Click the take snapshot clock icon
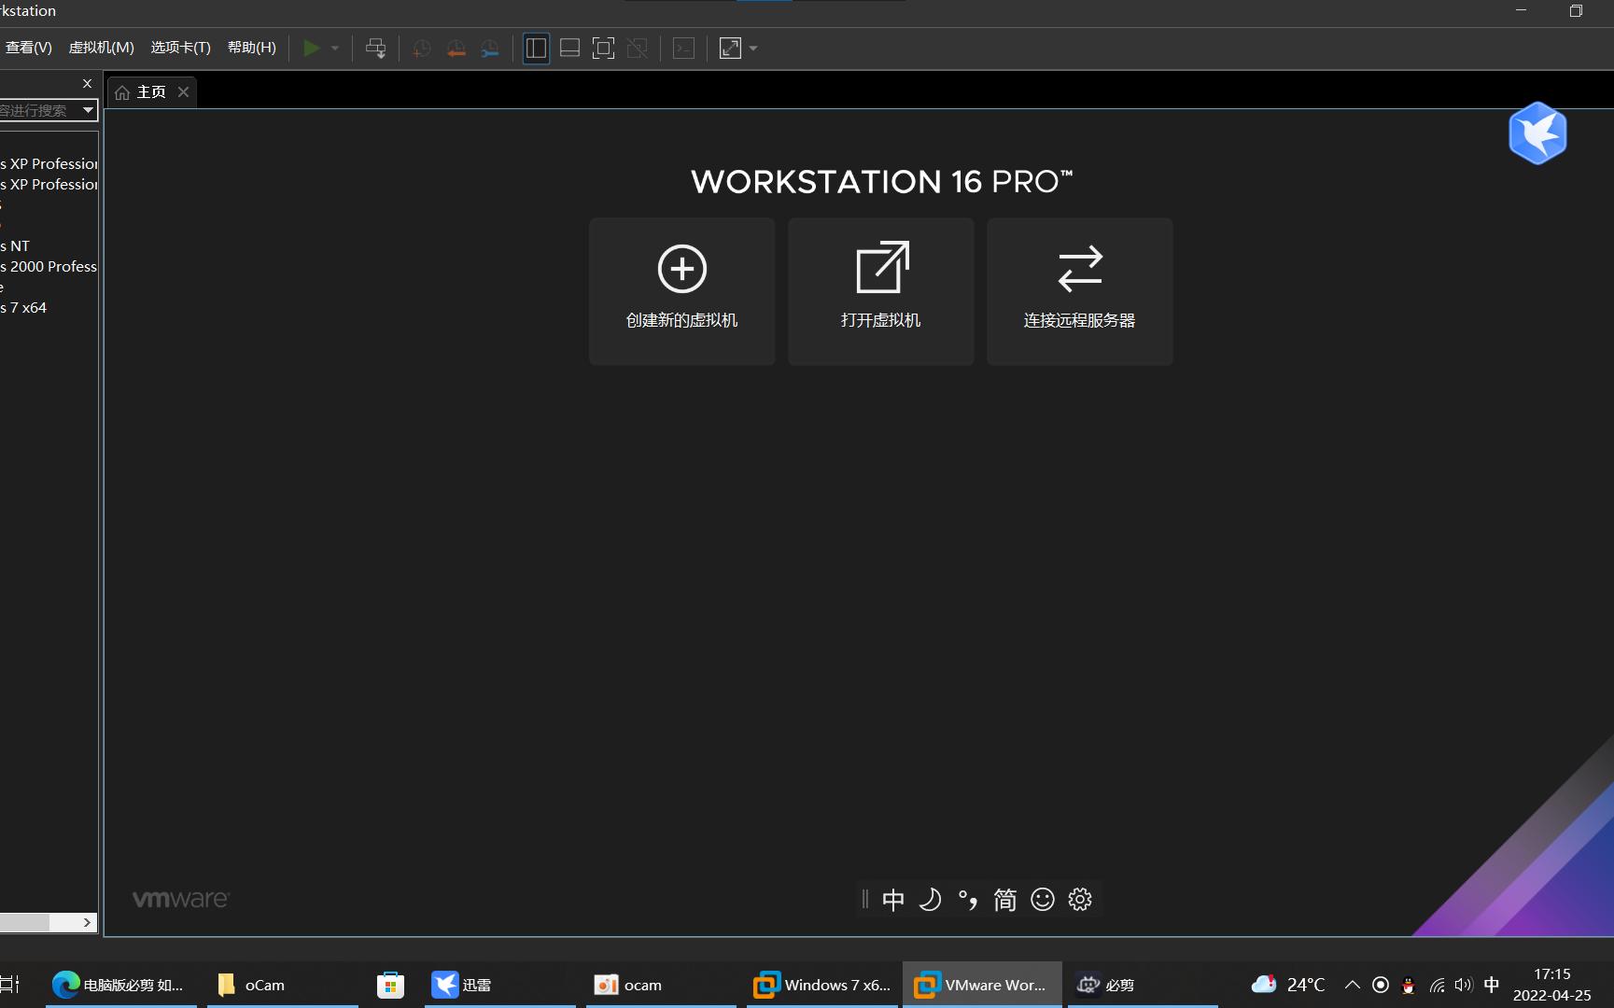This screenshot has height=1008, width=1614. coord(422,49)
